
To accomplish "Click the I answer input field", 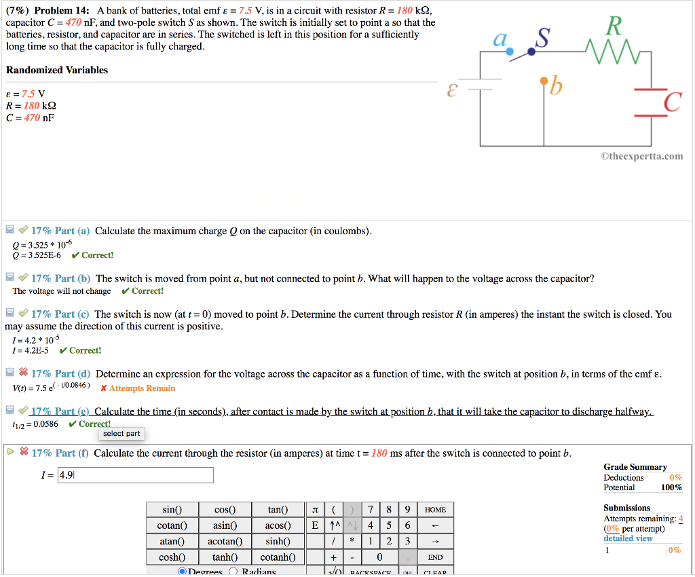I will click(135, 474).
